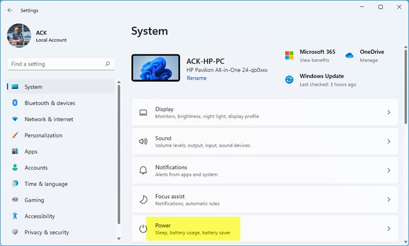Click the Rename link for the PC
Viewport: 409px width, 246px height.
tap(196, 78)
